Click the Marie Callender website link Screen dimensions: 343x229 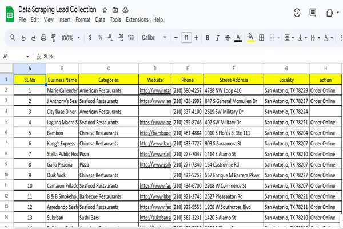(x=155, y=90)
